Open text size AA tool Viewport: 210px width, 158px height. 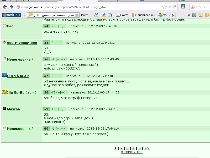click(97, 15)
